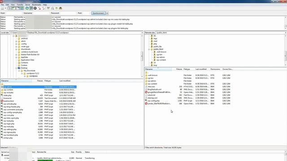
Task: Click the Remote site path field
Action: coord(220,33)
